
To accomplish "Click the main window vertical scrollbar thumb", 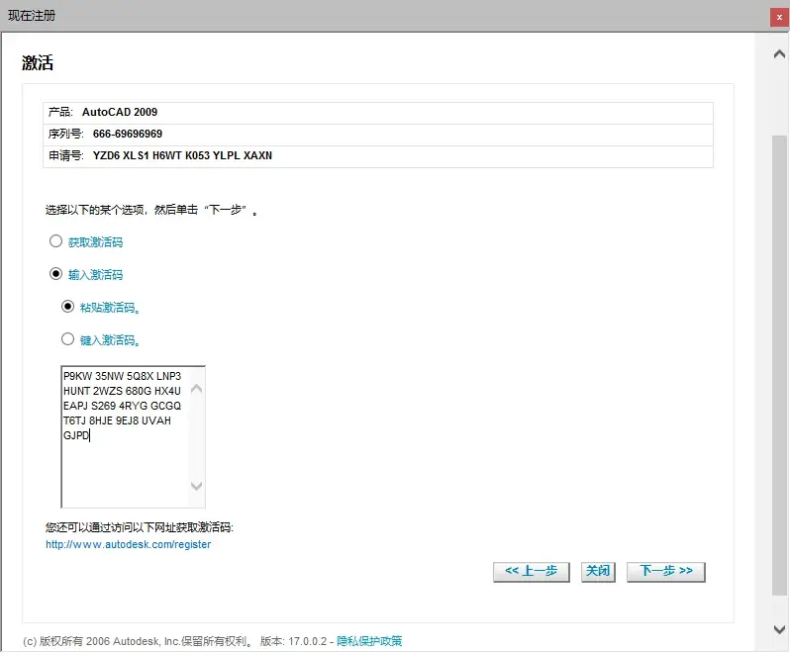I will [779, 365].
